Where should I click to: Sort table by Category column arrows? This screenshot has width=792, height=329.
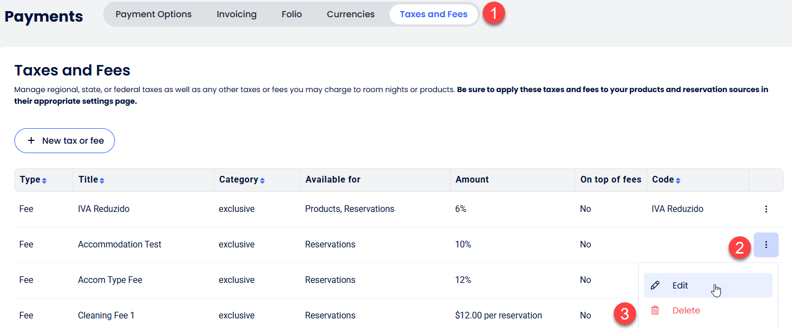(262, 180)
